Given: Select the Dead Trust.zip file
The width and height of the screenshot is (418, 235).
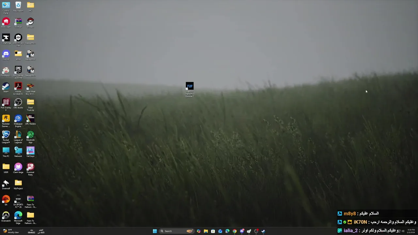Looking at the screenshot, I should tap(30, 105).
